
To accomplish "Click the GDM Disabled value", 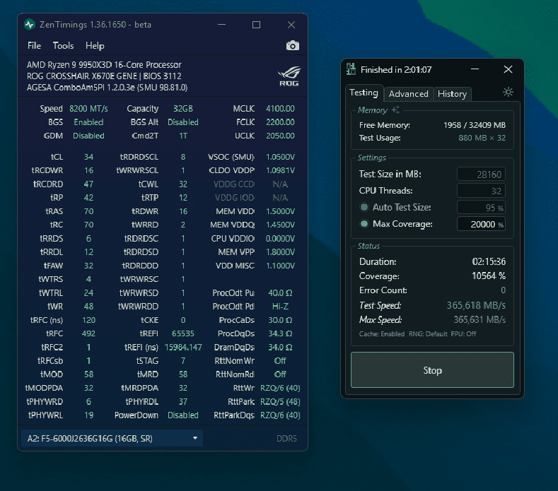I will (88, 136).
